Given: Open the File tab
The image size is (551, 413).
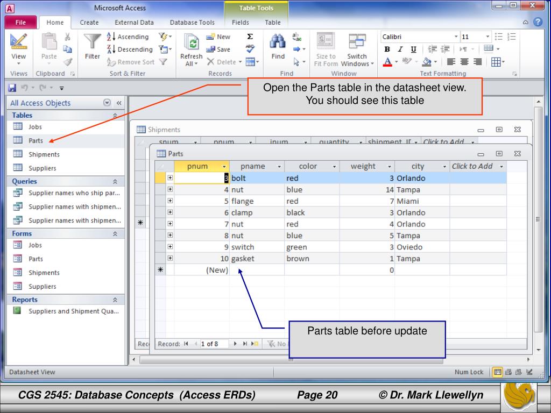Looking at the screenshot, I should coord(21,23).
